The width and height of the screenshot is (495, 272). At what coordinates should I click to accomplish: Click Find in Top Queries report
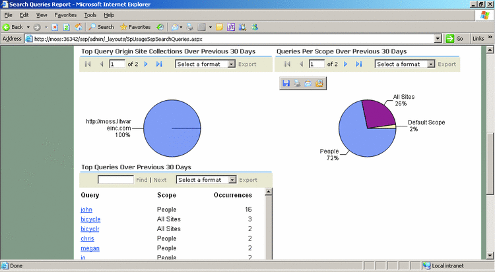(142, 180)
